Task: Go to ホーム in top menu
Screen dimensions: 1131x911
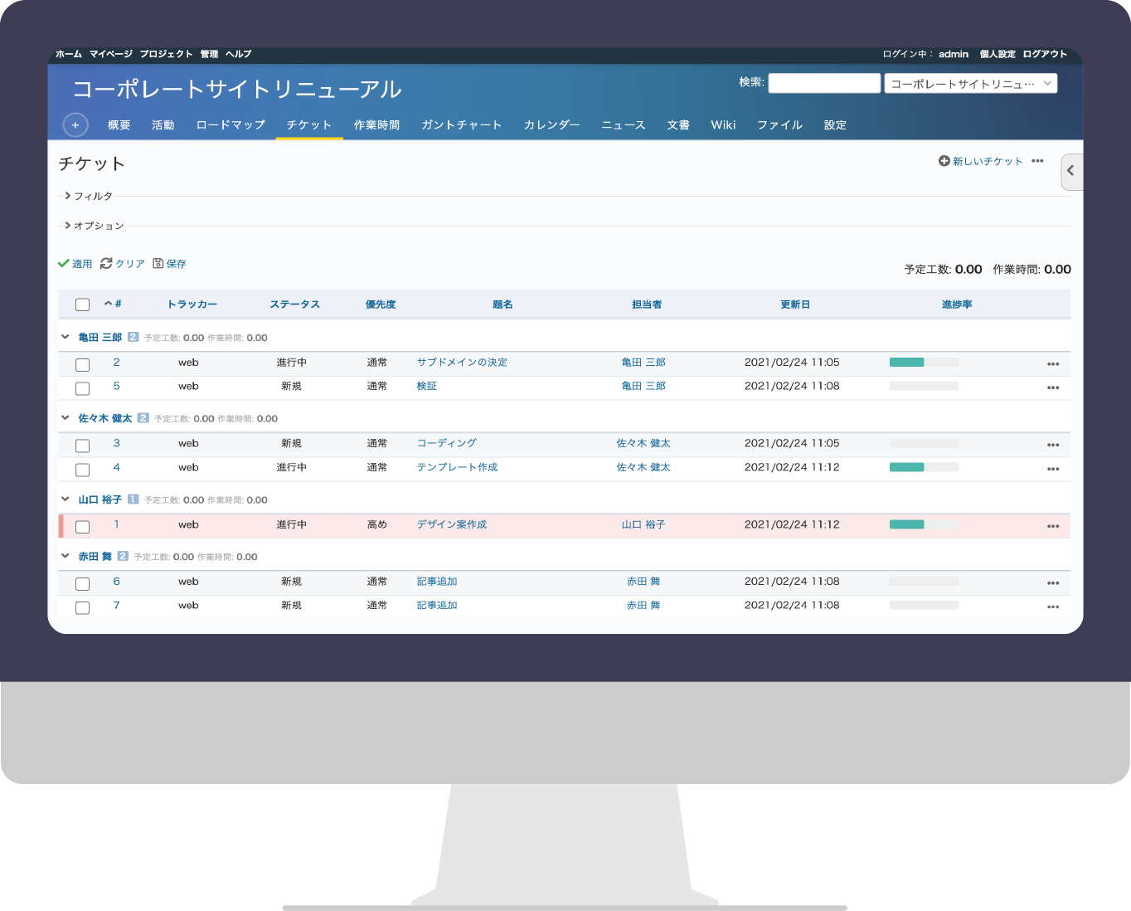Action: point(69,54)
